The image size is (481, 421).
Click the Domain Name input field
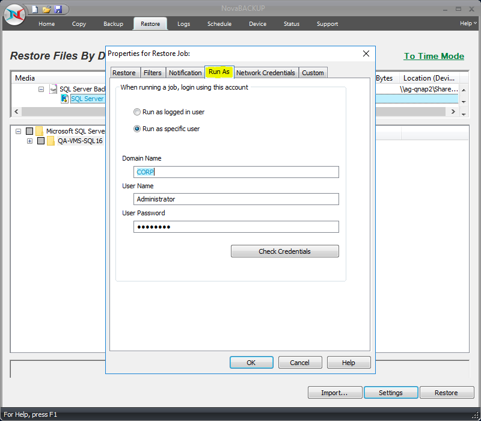click(236, 172)
